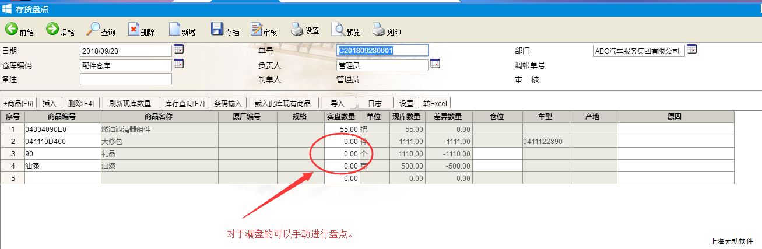The image size is (762, 249).
Task: Click the 转Excel export button
Action: coord(435,103)
